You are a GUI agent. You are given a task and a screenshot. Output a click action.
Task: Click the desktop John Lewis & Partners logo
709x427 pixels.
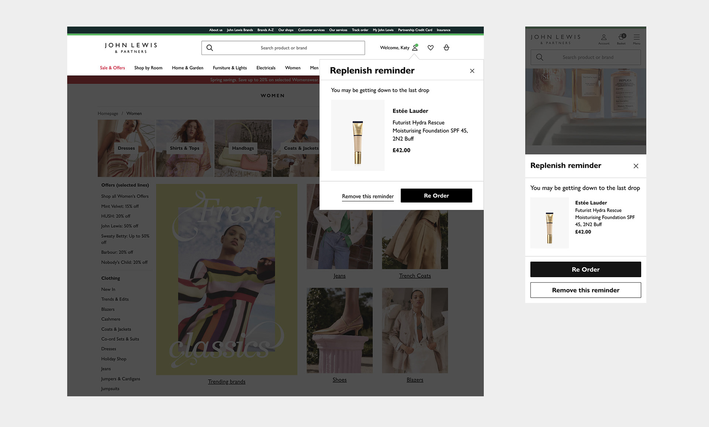[131, 48]
